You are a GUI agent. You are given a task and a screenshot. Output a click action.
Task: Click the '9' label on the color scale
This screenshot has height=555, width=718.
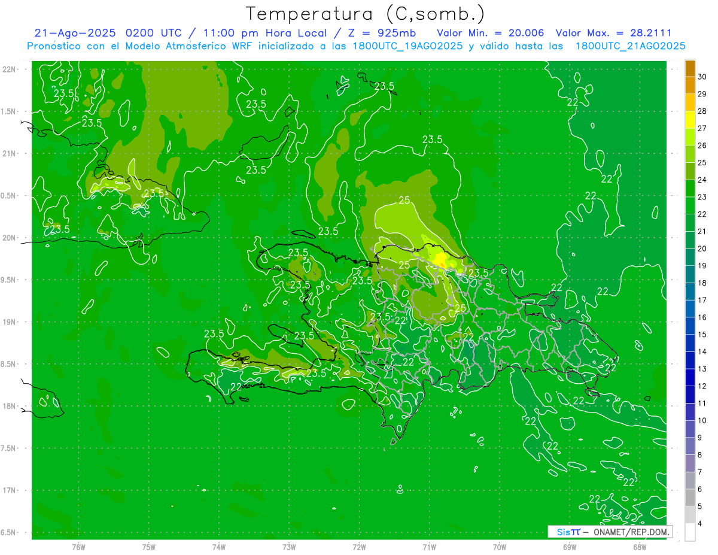click(x=701, y=438)
